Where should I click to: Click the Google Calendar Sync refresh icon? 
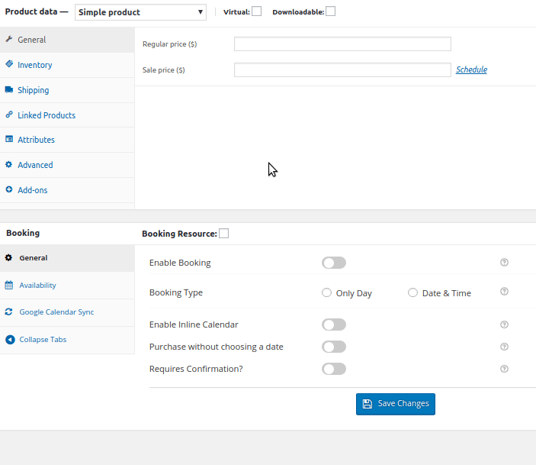pyautogui.click(x=9, y=312)
